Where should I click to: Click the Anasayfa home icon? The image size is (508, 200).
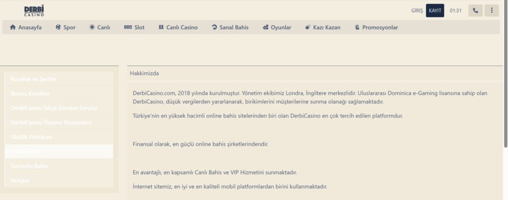point(12,27)
